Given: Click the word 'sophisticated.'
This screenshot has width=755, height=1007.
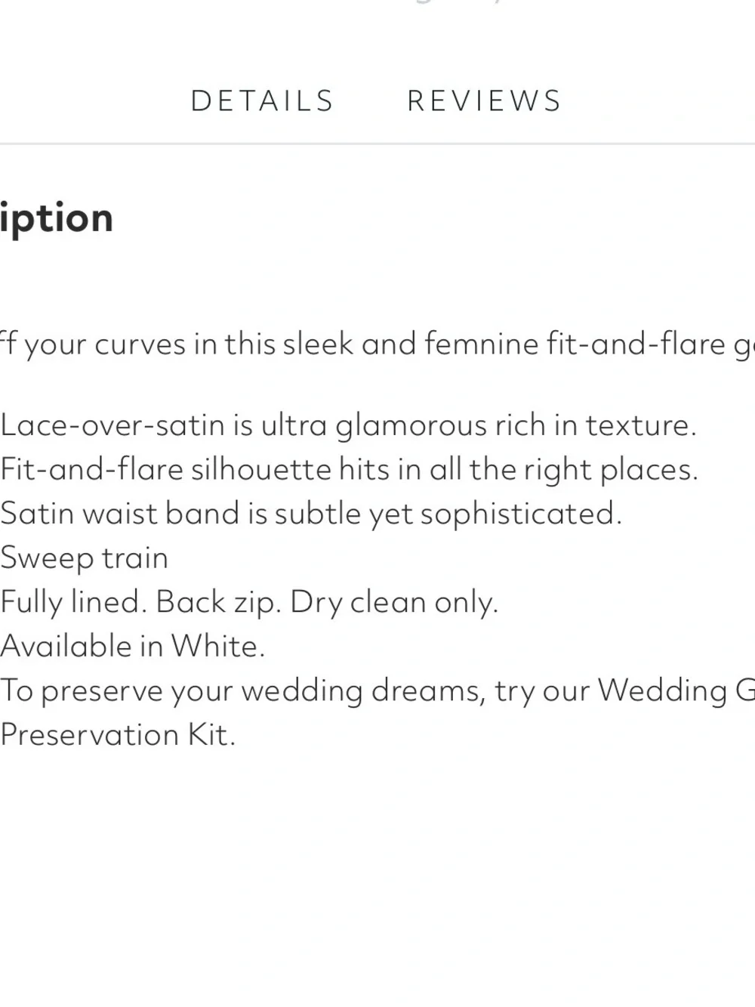Looking at the screenshot, I should (521, 514).
